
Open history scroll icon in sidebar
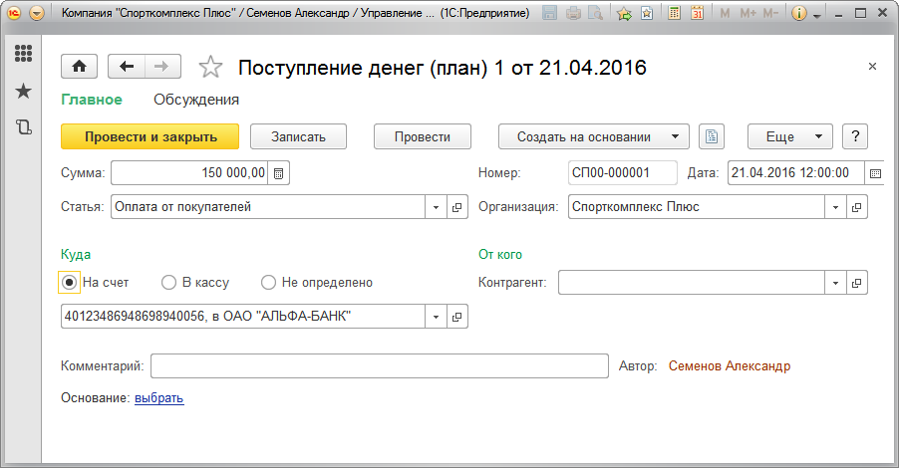coord(23,126)
